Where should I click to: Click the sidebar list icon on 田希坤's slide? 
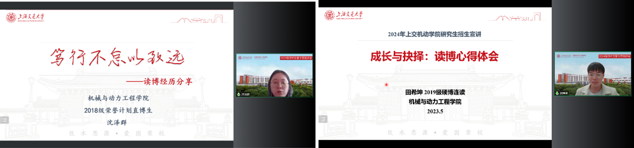tap(323, 119)
